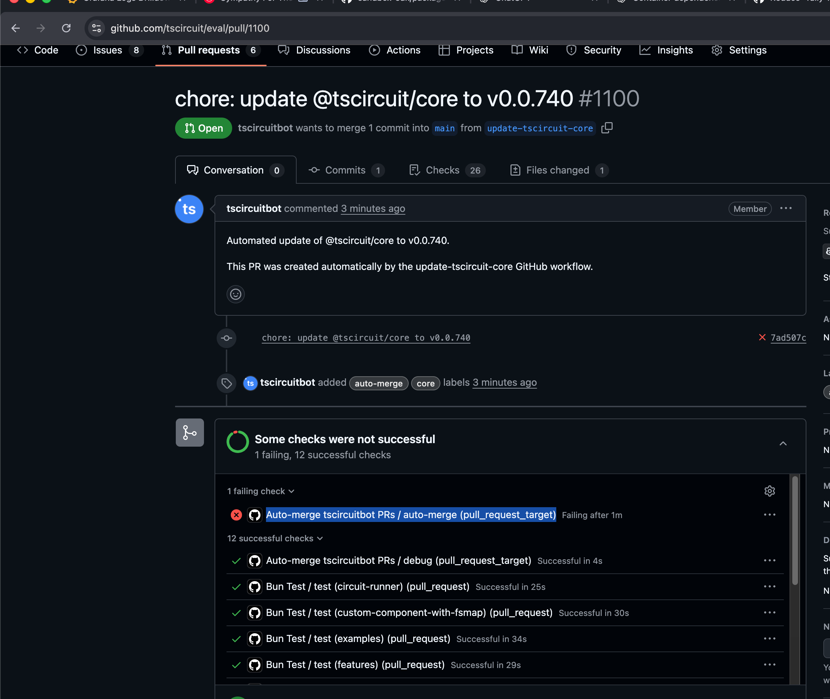Click the browser back arrow
830x699 pixels.
point(16,28)
